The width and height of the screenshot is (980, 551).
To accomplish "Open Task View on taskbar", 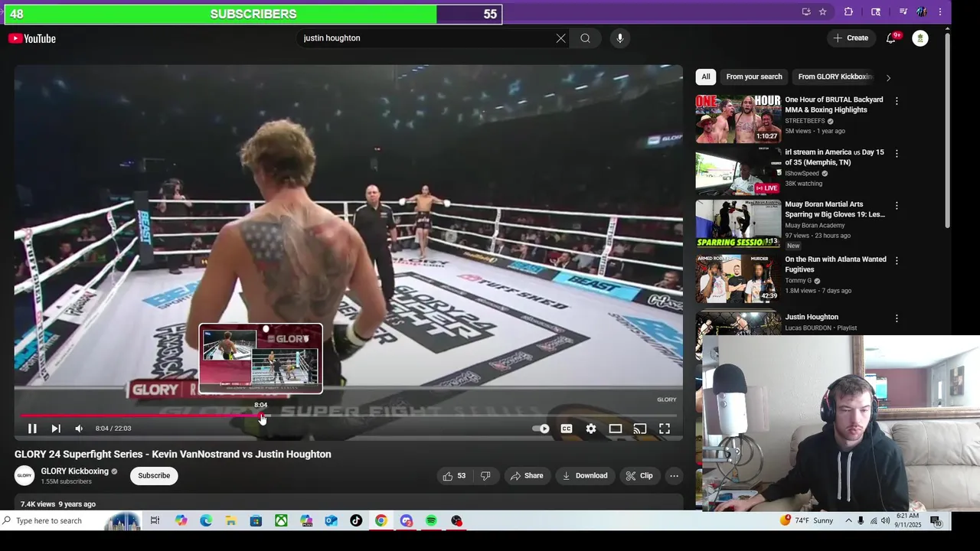I will (x=155, y=521).
